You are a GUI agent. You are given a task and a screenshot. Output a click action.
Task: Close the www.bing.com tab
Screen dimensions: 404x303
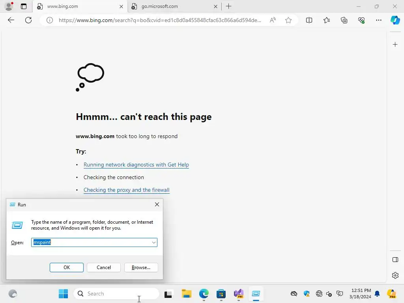(121, 6)
